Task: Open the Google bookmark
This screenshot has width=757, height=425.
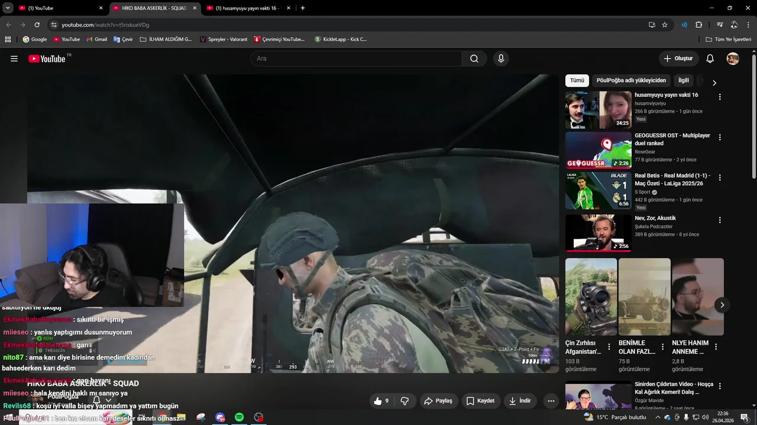Action: coord(34,40)
